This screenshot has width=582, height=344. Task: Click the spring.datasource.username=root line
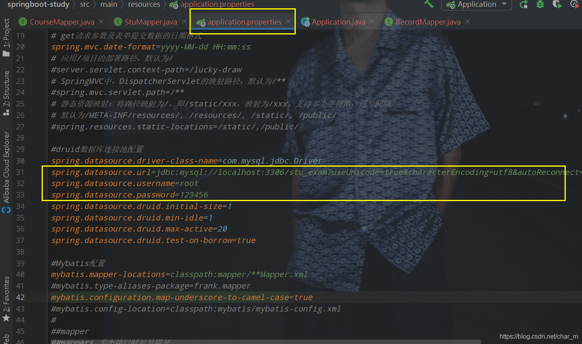click(124, 184)
